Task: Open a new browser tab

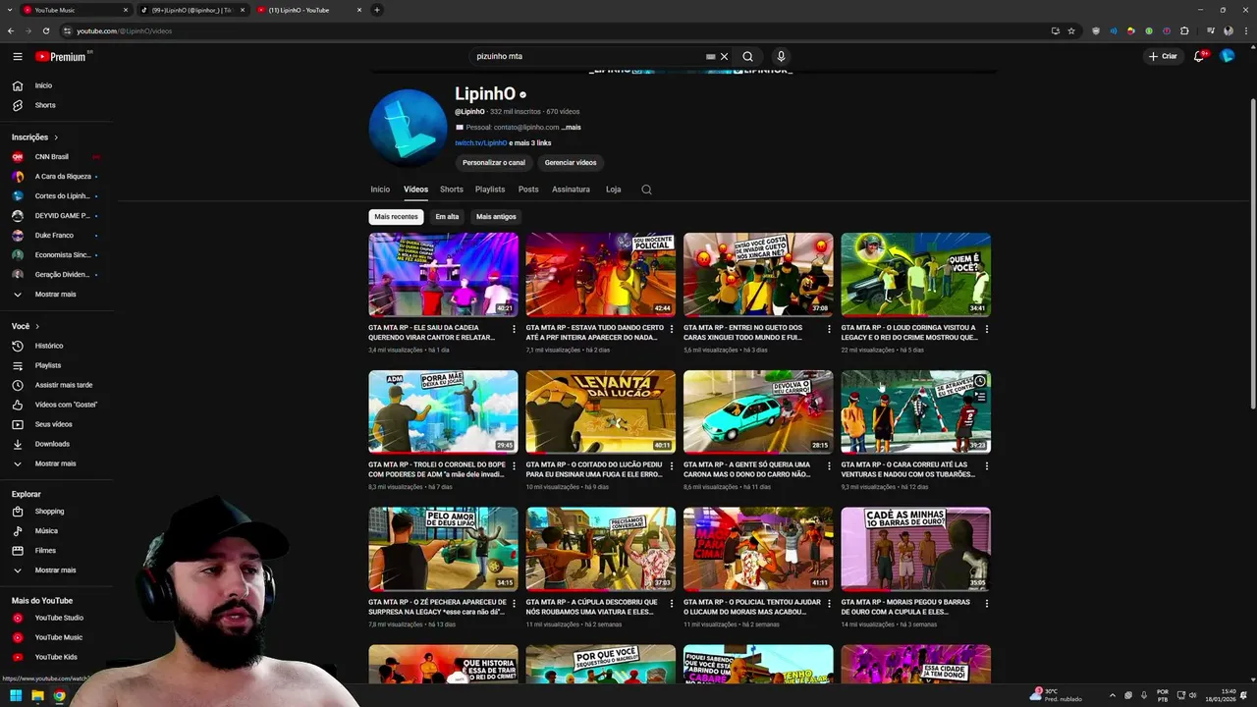Action: tap(377, 10)
